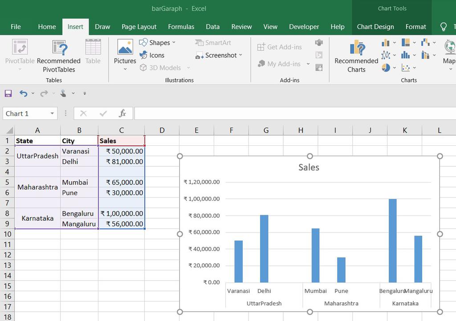Save the barGaraph workbook
This screenshot has height=321, width=456.
[x=8, y=93]
